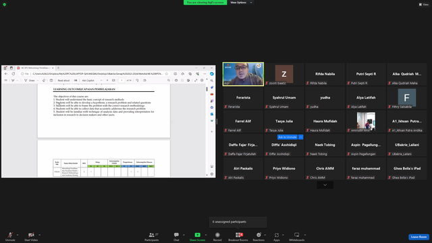Open Whiteboards
Viewport: 432px width, 243px height.
[x=297, y=237]
